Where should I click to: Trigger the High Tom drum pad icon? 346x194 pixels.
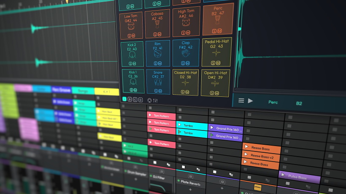[x=186, y=23]
